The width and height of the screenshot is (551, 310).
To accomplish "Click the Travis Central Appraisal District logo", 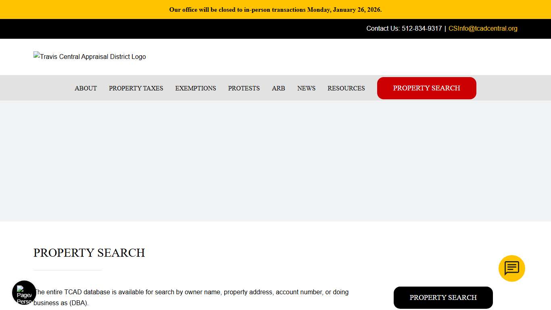I will (x=90, y=57).
